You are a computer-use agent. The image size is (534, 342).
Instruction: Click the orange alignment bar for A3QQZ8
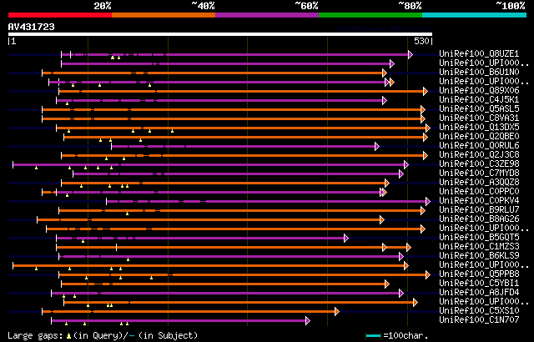click(x=223, y=183)
